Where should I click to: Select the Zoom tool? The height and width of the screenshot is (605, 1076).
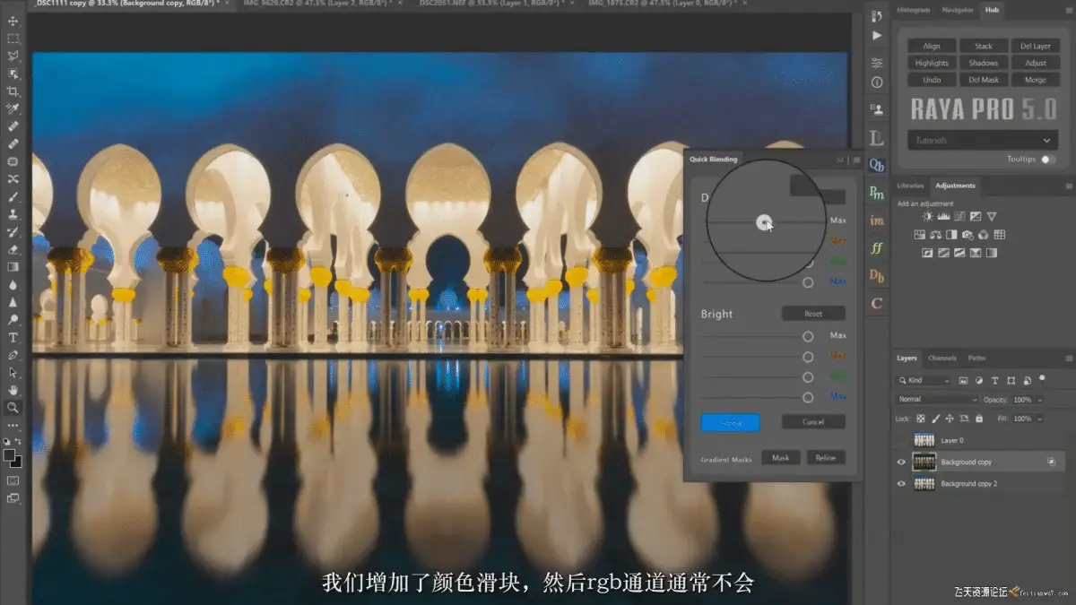tap(13, 407)
